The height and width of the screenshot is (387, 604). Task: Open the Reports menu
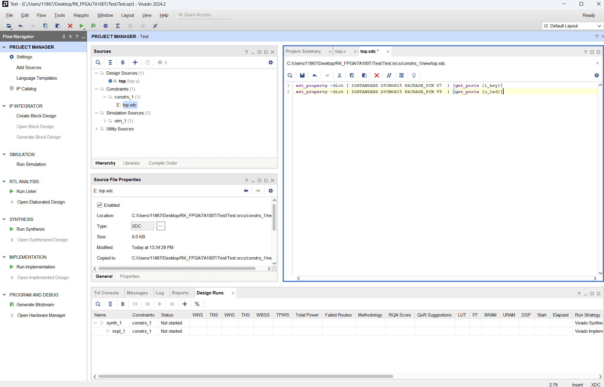pos(81,15)
